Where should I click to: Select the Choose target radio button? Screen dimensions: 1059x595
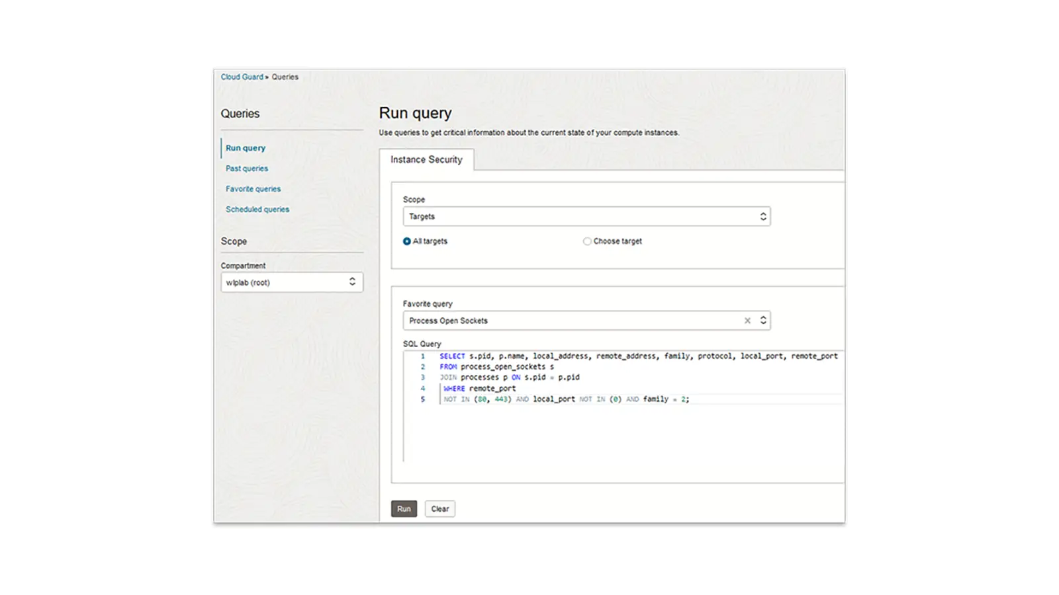(587, 241)
